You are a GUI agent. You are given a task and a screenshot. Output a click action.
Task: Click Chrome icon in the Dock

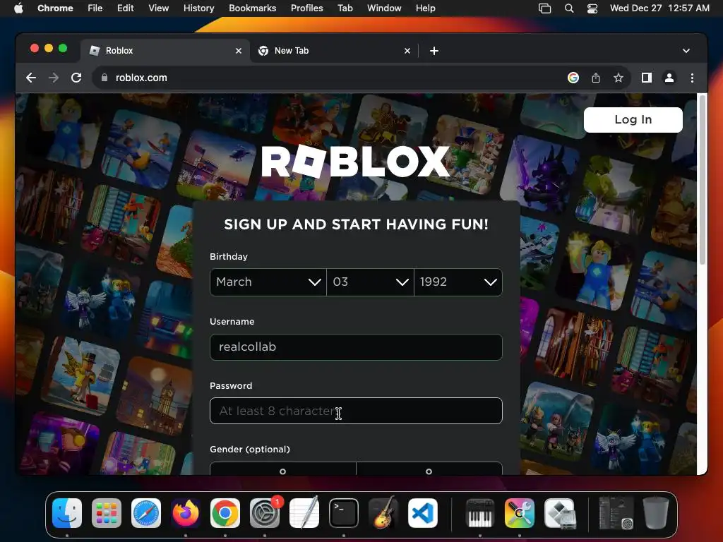point(225,513)
